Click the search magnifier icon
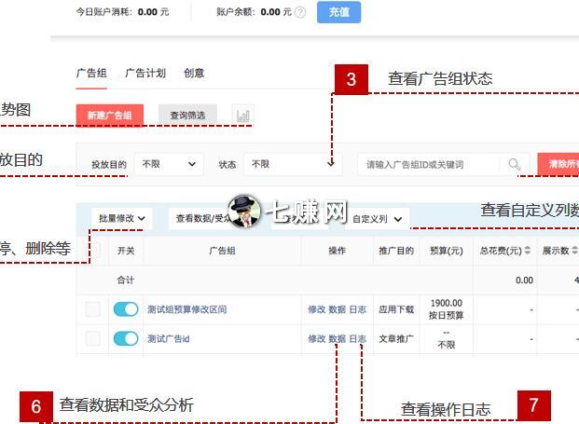Image resolution: width=579 pixels, height=424 pixels. click(515, 164)
